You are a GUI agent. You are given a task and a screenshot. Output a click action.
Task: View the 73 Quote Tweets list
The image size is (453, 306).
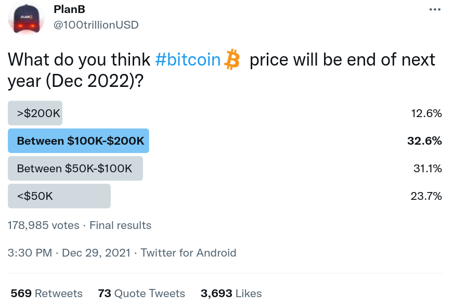click(141, 294)
